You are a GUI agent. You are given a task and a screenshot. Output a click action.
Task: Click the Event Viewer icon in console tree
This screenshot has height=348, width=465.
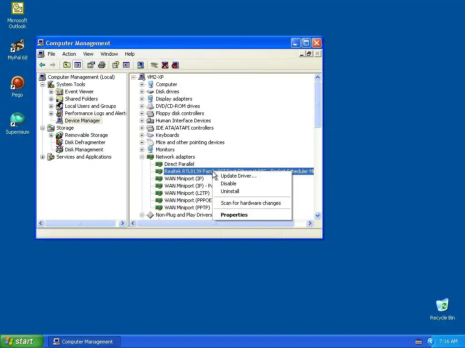(x=59, y=92)
